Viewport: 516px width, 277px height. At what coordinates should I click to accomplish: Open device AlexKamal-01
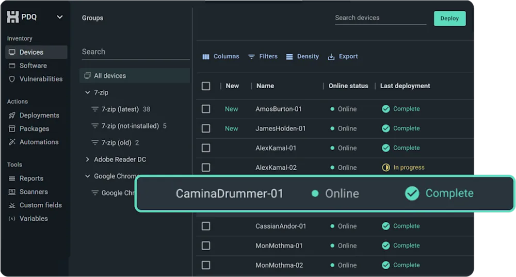276,148
